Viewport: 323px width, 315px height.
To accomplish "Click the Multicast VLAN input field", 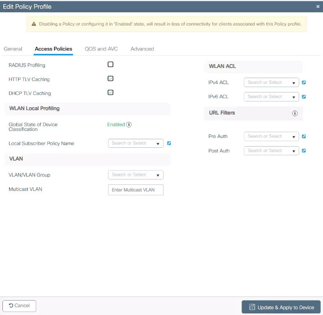I will coord(136,190).
